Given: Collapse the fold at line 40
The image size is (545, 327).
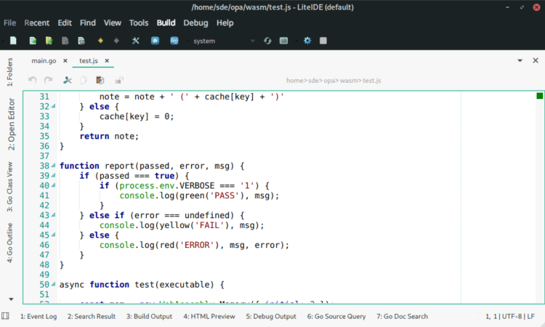Looking at the screenshot, I should tap(53, 185).
